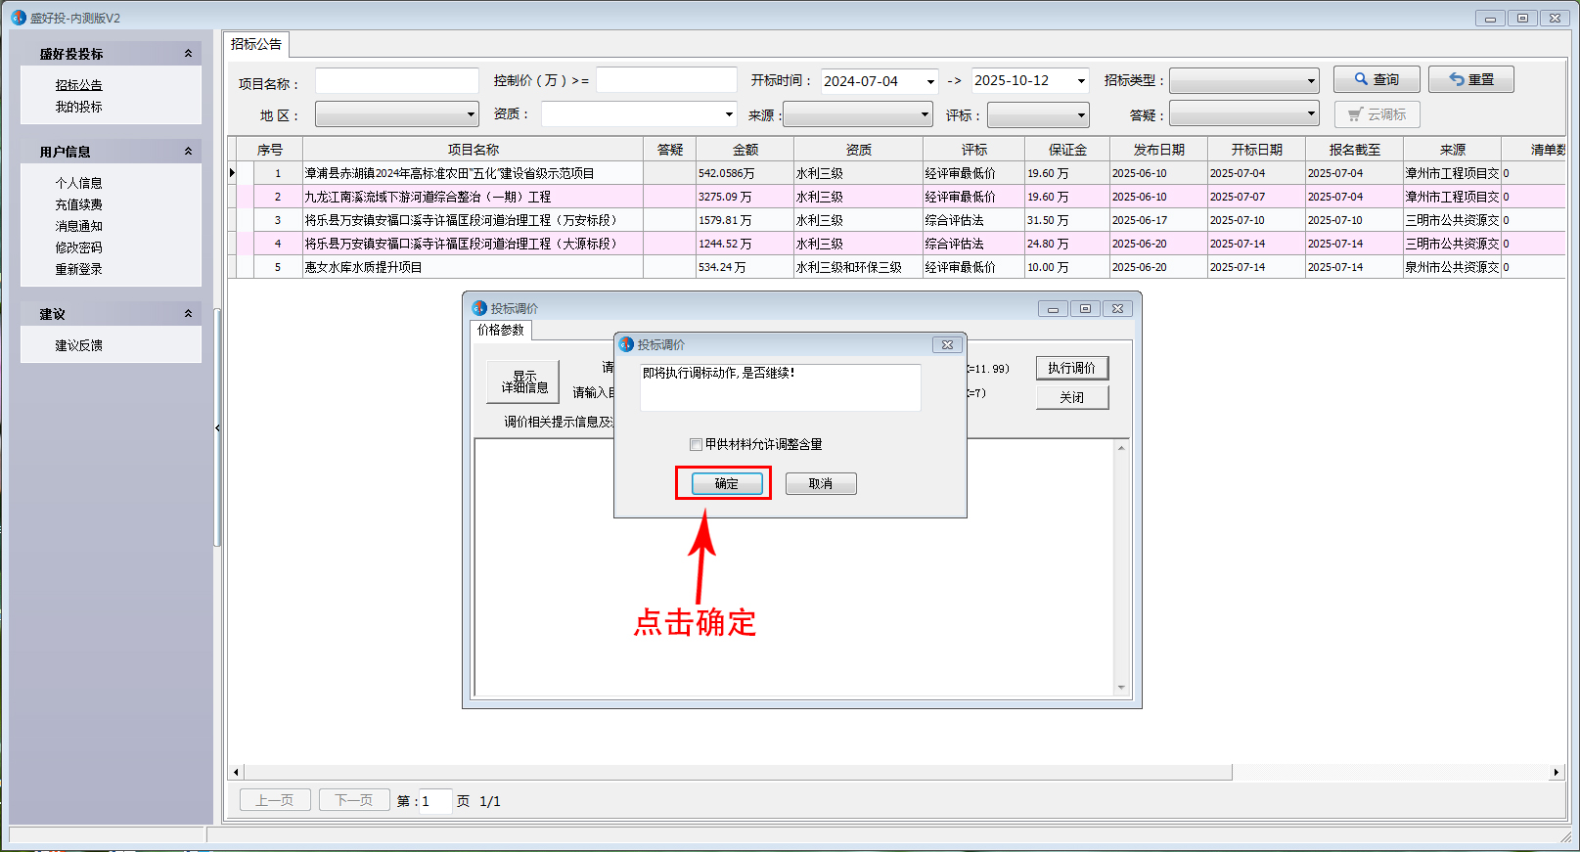Click the 项目名称 search input field
Image resolution: width=1580 pixels, height=852 pixels.
396,81
